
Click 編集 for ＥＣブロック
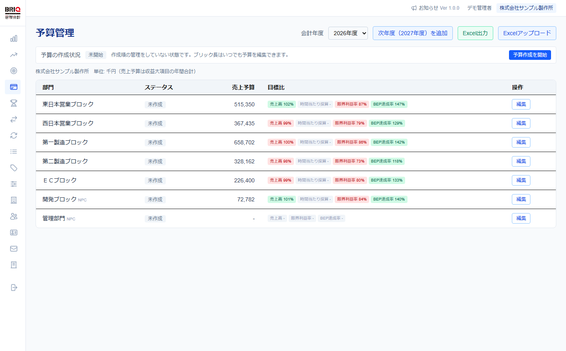521,180
